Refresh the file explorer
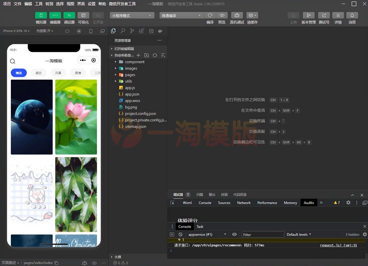Screen dimensions: 368x266 155,55
